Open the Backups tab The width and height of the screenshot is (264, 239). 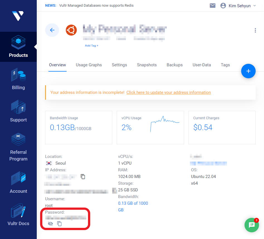pyautogui.click(x=175, y=65)
